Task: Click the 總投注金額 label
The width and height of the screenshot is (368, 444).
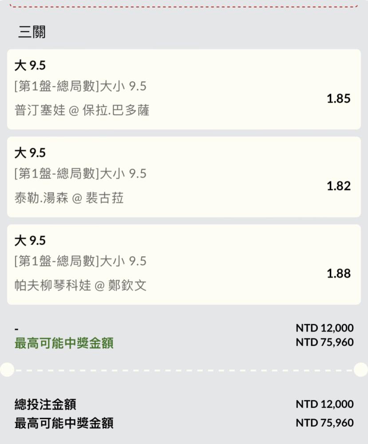Action: 45,404
